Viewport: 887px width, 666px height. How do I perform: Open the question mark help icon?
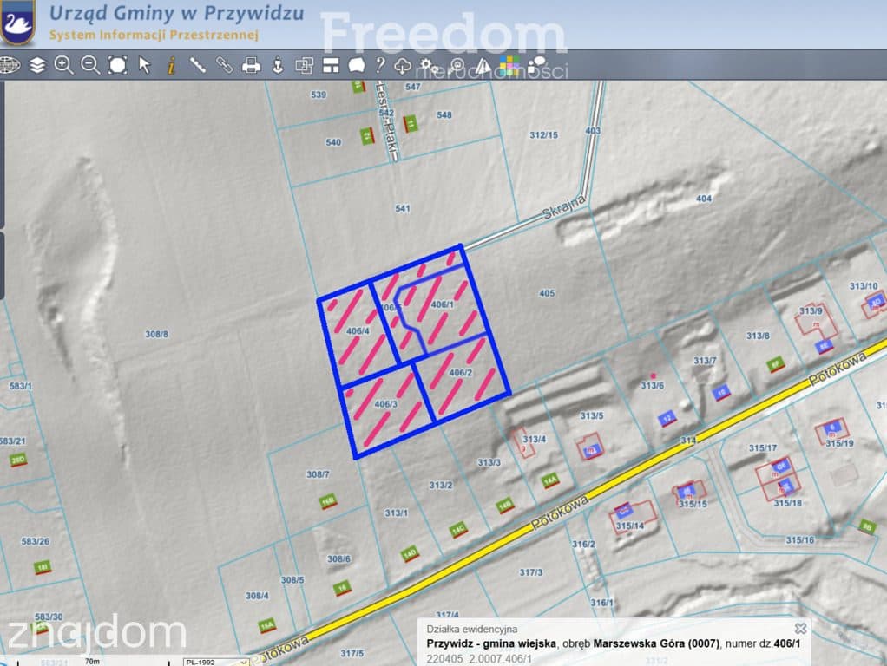[x=380, y=66]
